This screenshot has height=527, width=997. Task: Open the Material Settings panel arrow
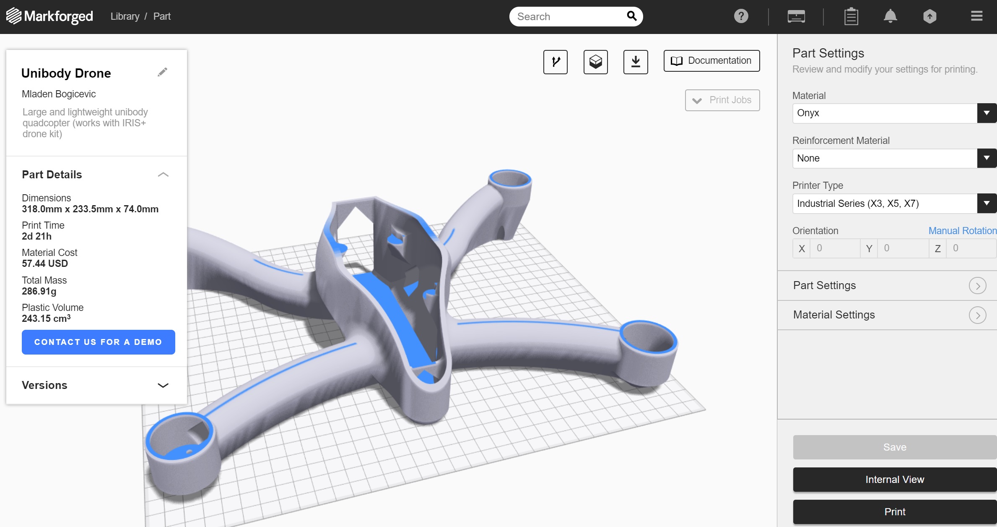point(977,315)
